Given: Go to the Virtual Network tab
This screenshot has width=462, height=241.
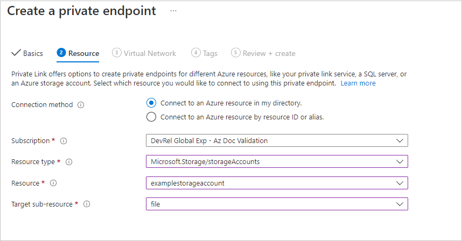Looking at the screenshot, I should point(150,53).
